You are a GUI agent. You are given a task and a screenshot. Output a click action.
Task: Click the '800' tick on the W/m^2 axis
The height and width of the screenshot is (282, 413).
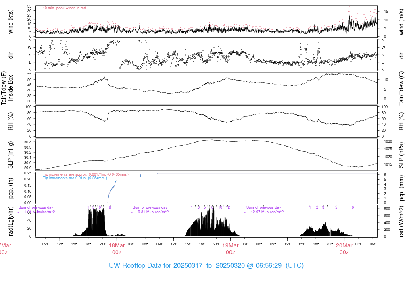pyautogui.click(x=387, y=209)
